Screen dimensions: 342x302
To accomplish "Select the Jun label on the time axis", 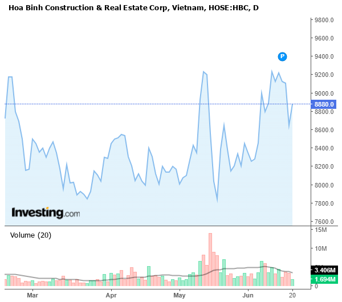I will [x=248, y=296].
